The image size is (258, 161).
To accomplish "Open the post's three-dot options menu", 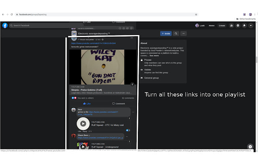I will pyautogui.click(x=132, y=38).
